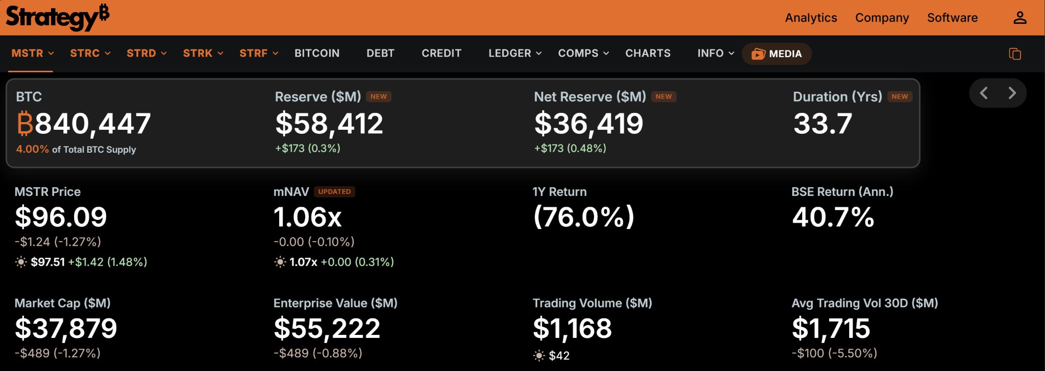The width and height of the screenshot is (1045, 371).
Task: Click the sun icon under Trading Volume
Action: point(539,356)
